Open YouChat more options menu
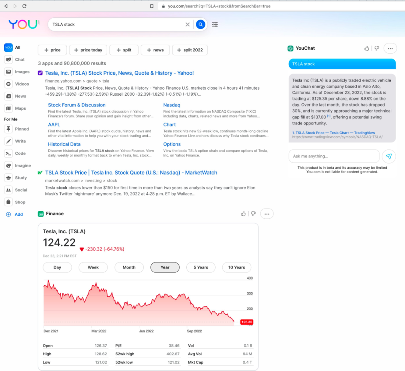 [x=390, y=48]
